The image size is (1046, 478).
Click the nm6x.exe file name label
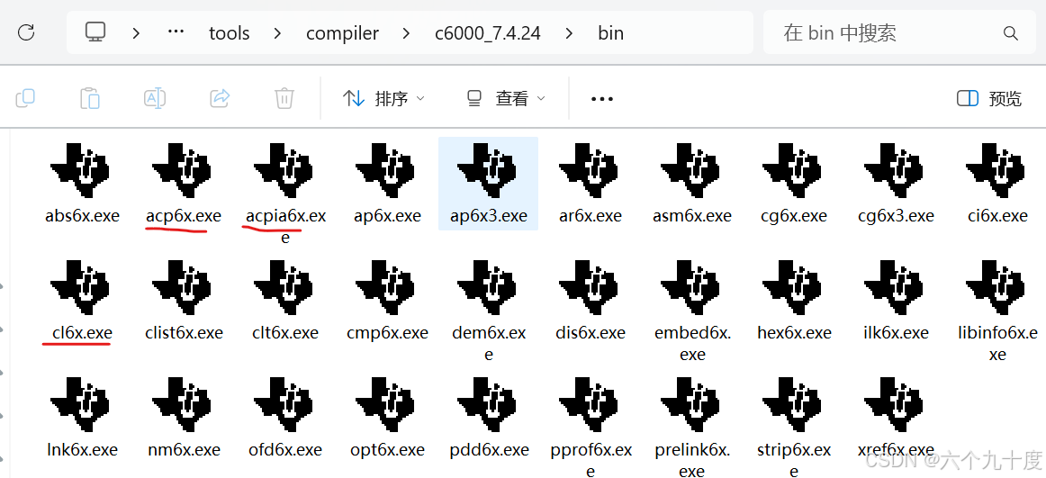pyautogui.click(x=184, y=450)
